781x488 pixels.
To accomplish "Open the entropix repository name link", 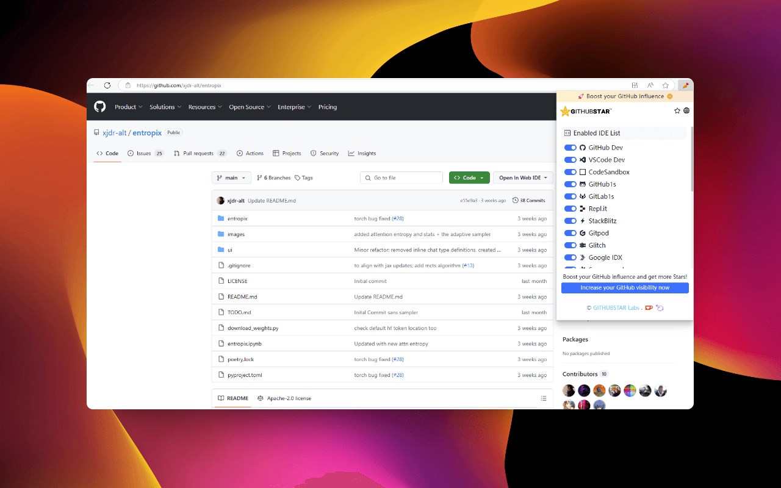I will click(146, 132).
